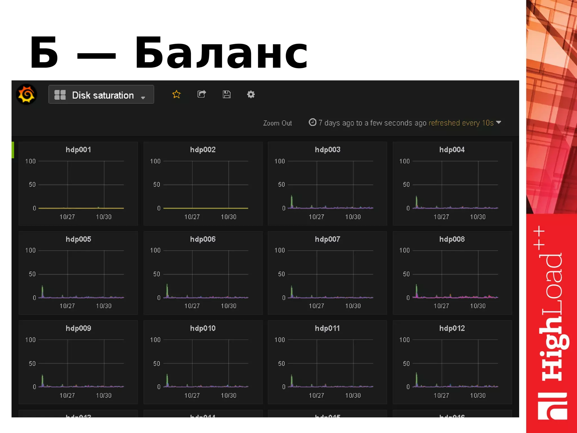Open the hdp012 panel title menu
This screenshot has height=433, width=577.
[452, 328]
